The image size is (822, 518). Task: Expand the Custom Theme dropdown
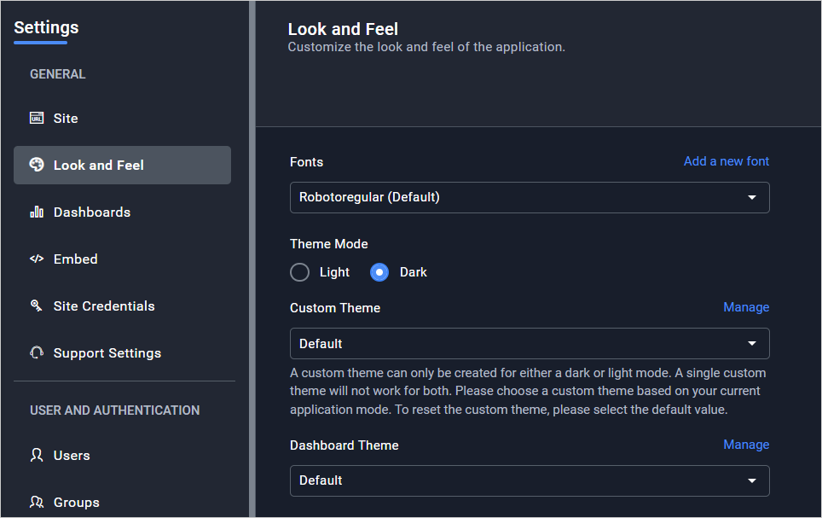coord(529,343)
